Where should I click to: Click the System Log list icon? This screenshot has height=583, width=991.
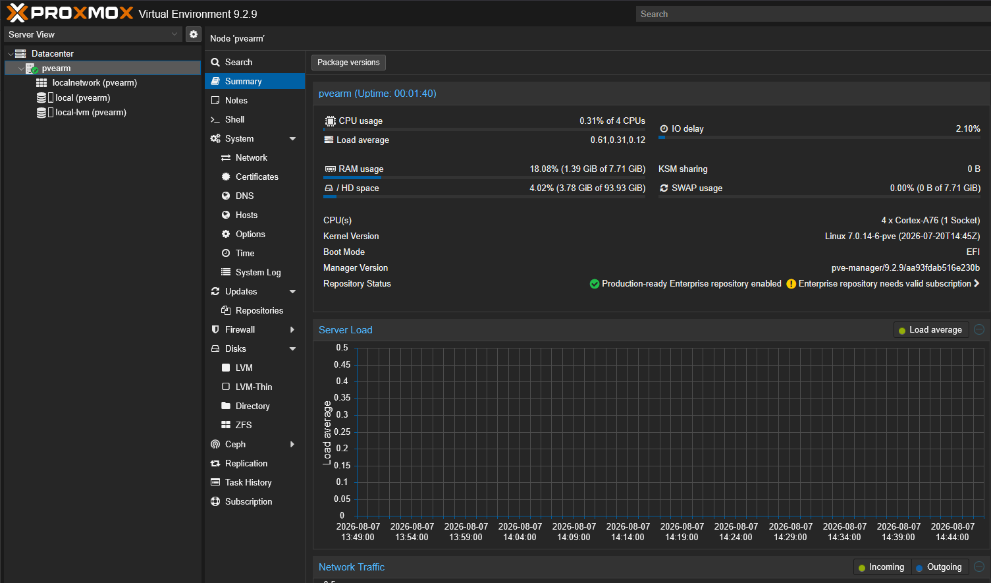pos(226,272)
